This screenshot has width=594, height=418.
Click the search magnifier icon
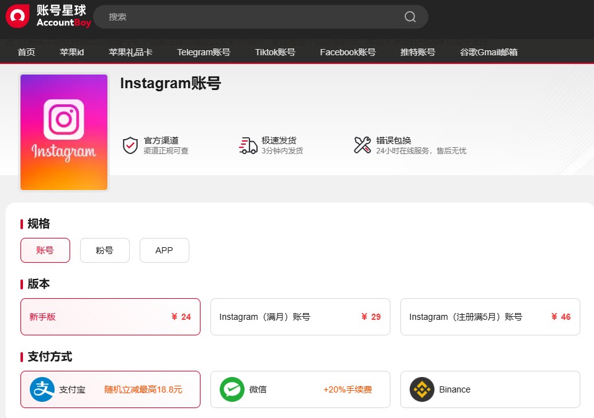click(410, 17)
